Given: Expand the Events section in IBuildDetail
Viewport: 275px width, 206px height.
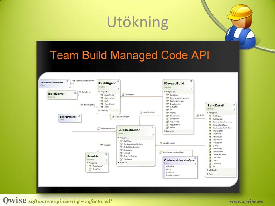Looking at the screenshot, I should [x=207, y=174].
